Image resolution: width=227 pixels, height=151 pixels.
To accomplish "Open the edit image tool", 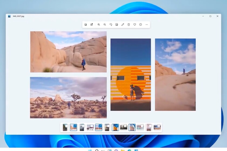I will [x=117, y=25].
